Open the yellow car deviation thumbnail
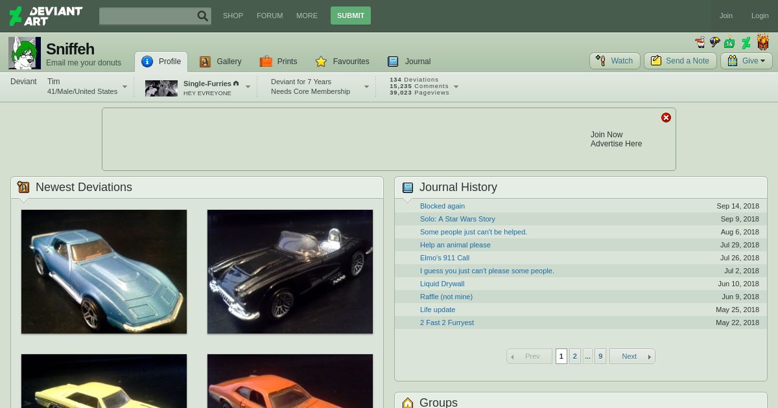The image size is (778, 408). (104, 381)
